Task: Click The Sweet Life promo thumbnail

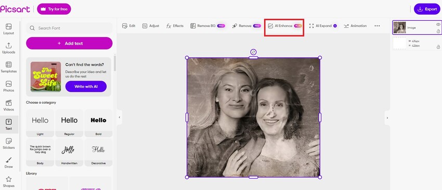Action: [46, 77]
